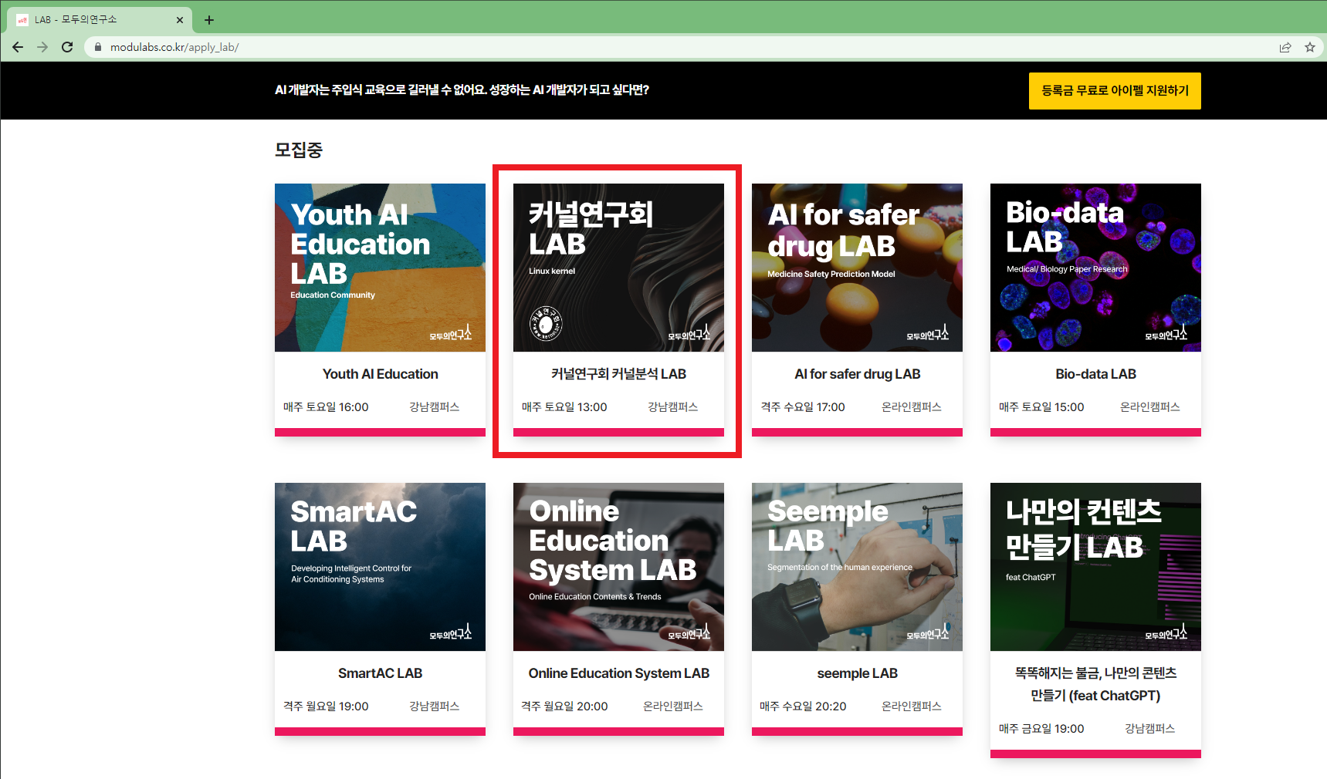Open a new browser tab with plus icon
The width and height of the screenshot is (1327, 779).
click(x=209, y=20)
